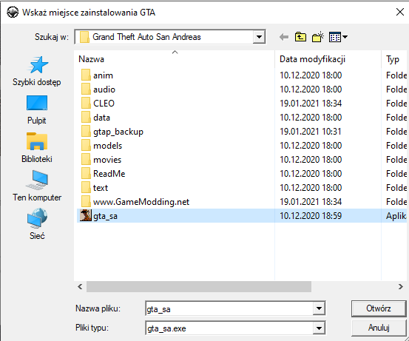Open Biblioteki in the sidebar
Image resolution: width=409 pixels, height=341 pixels.
click(x=37, y=148)
